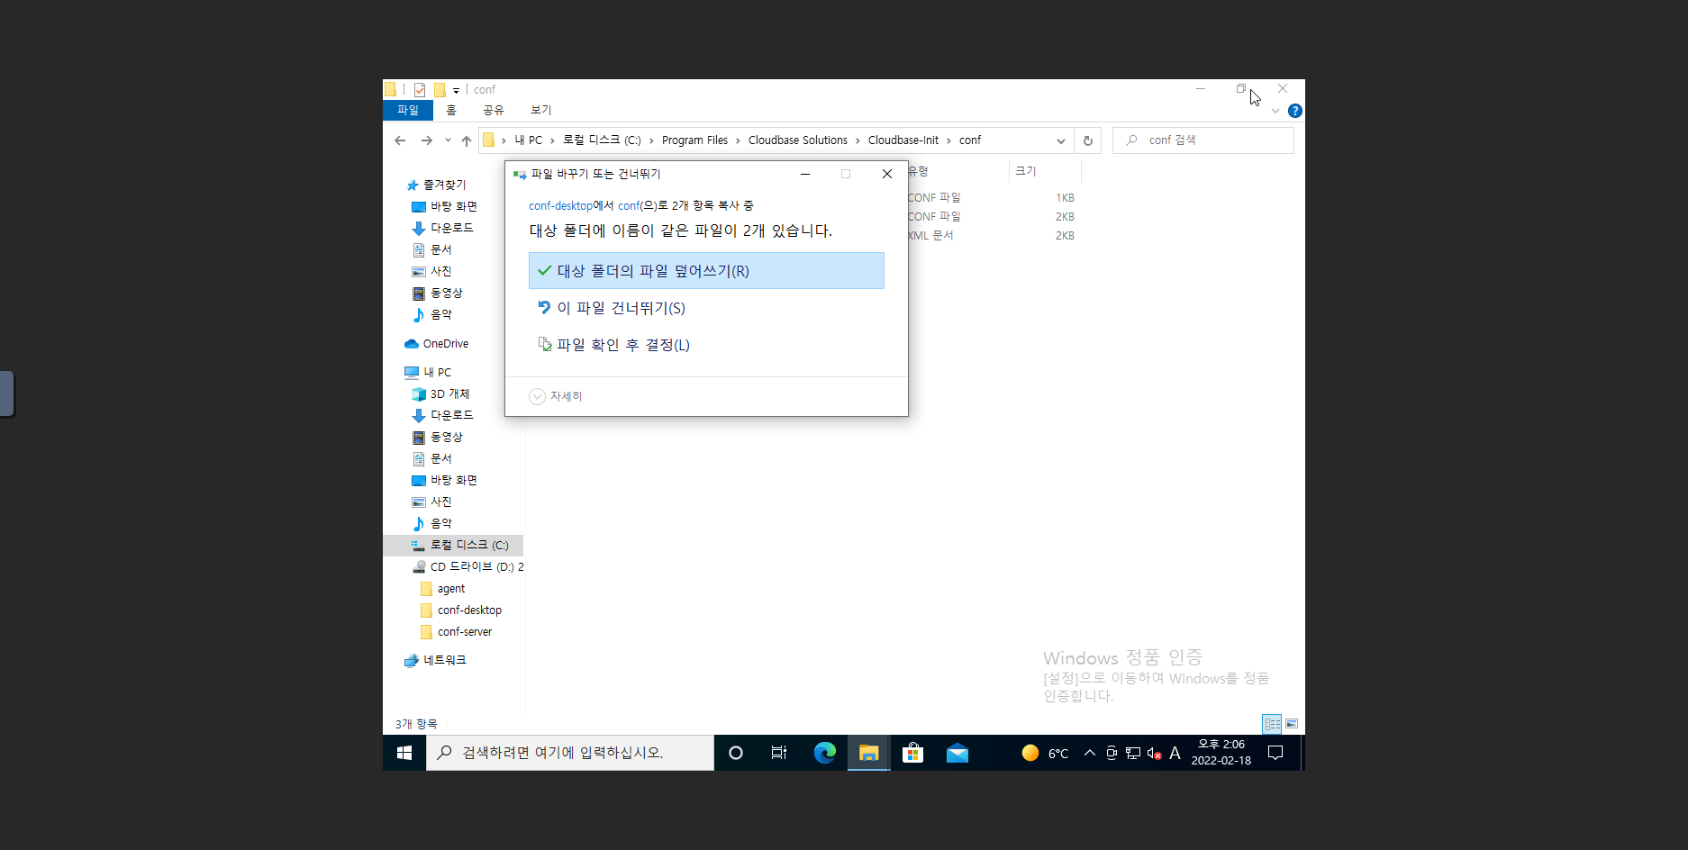Open Microsoft Store taskbar icon
The height and width of the screenshot is (850, 1688).
(912, 753)
